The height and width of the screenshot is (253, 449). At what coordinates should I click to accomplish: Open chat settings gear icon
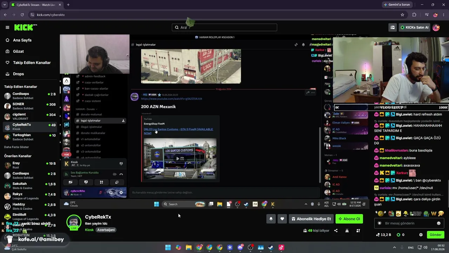click(421, 235)
